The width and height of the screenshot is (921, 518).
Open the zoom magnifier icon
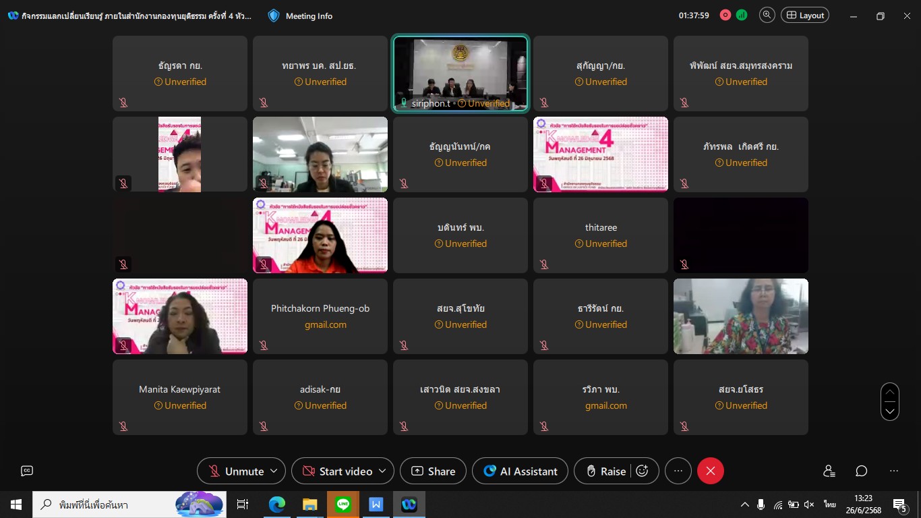[x=767, y=15]
